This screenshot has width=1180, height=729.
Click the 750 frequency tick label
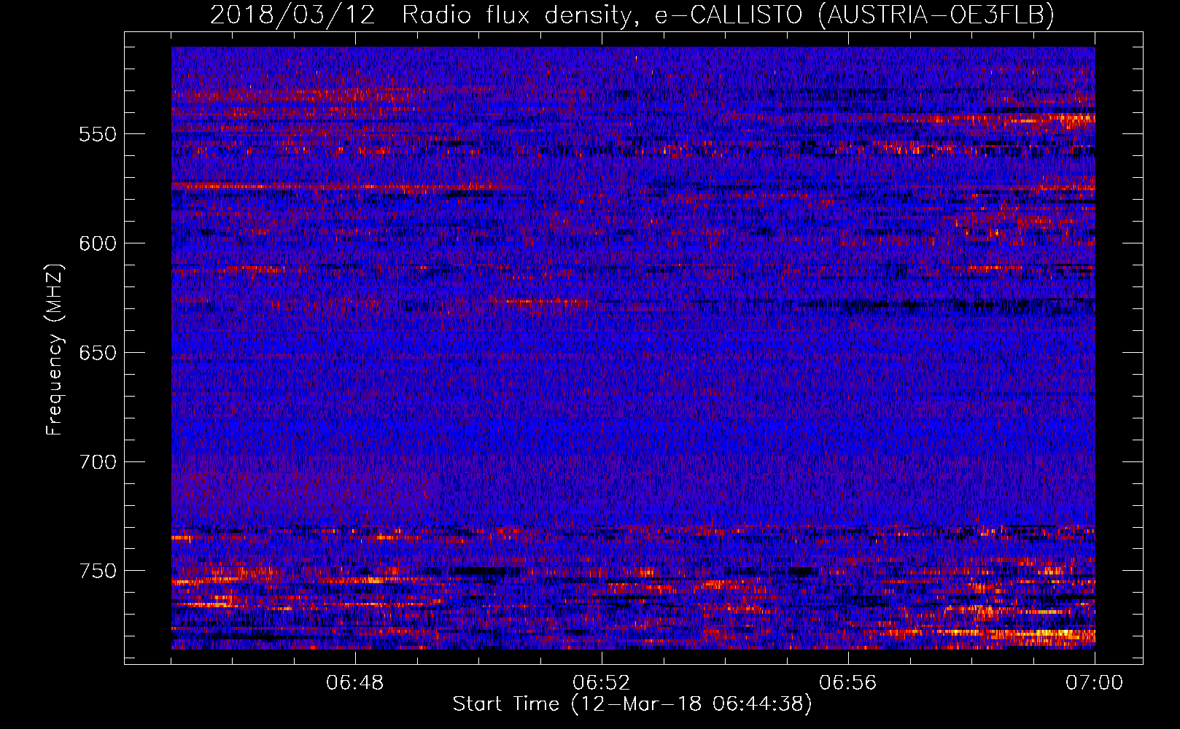(x=98, y=571)
